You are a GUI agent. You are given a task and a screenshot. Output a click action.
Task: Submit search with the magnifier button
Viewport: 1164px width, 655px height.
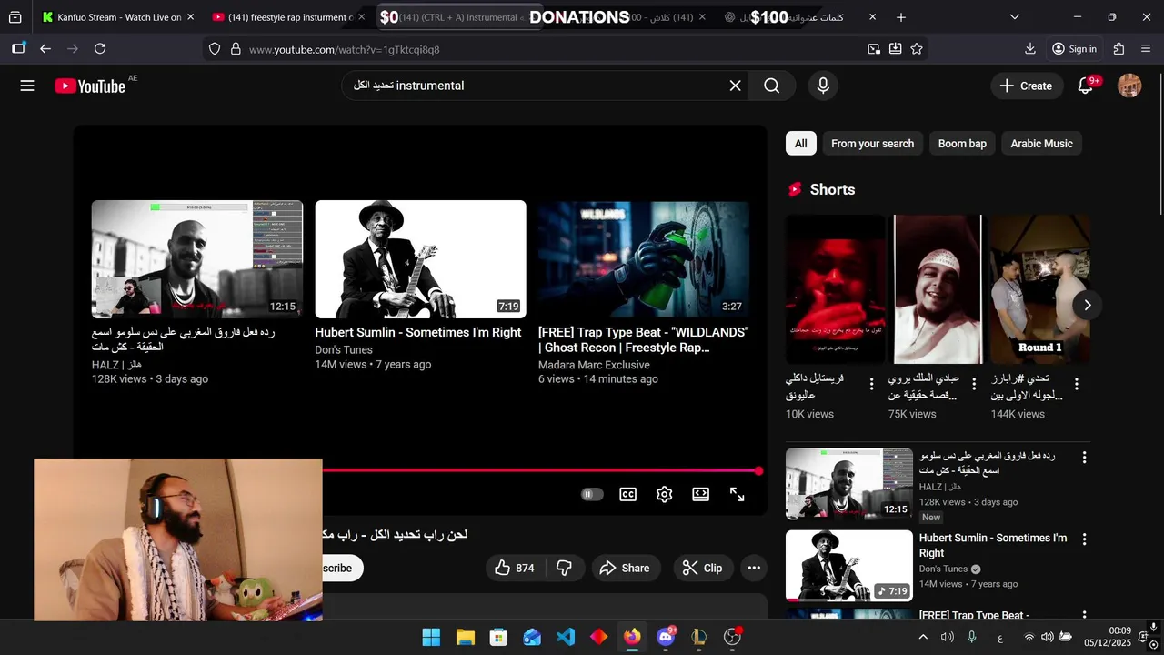pyautogui.click(x=772, y=86)
